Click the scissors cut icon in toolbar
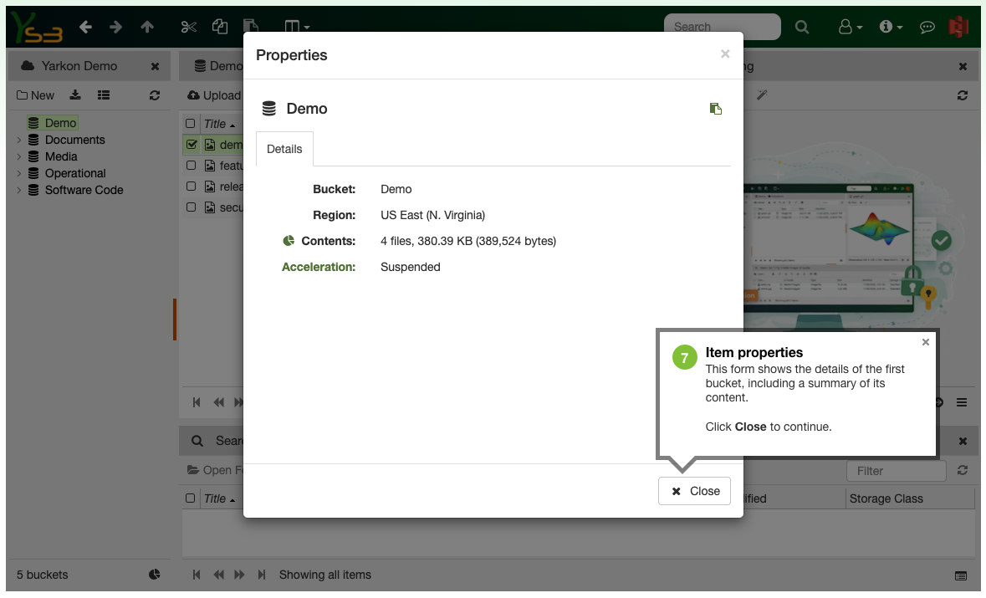 click(x=188, y=27)
